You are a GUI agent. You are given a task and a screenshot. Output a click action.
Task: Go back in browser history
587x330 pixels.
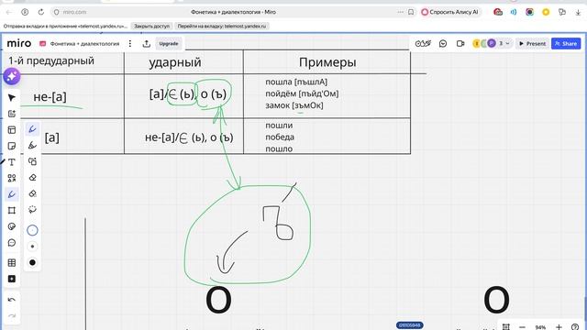coord(9,12)
